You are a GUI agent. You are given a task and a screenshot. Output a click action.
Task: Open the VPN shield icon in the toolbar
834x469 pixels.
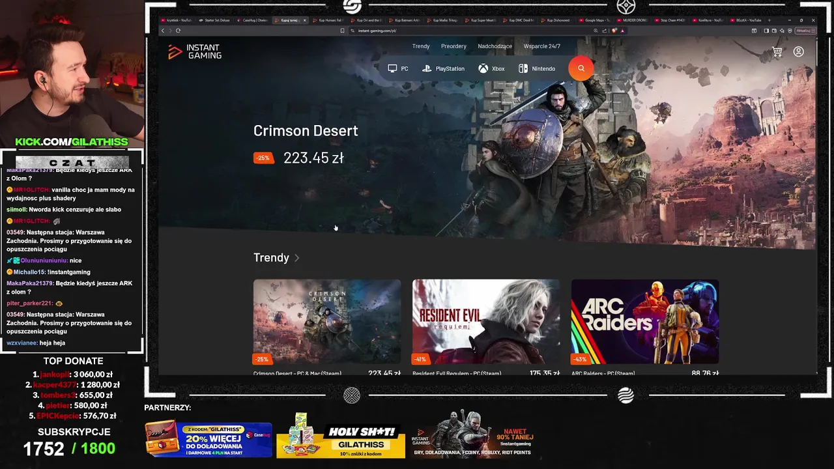coord(790,31)
